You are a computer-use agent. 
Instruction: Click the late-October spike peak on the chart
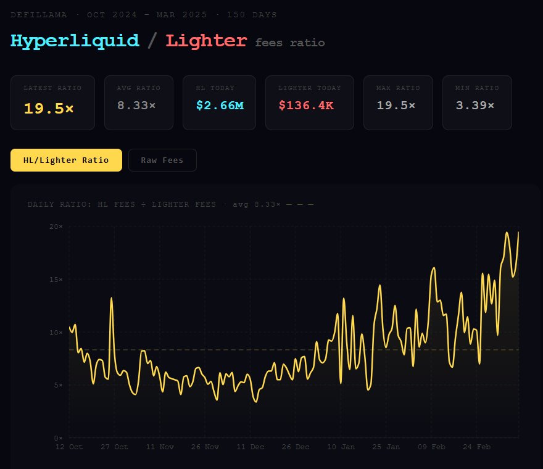(x=112, y=298)
